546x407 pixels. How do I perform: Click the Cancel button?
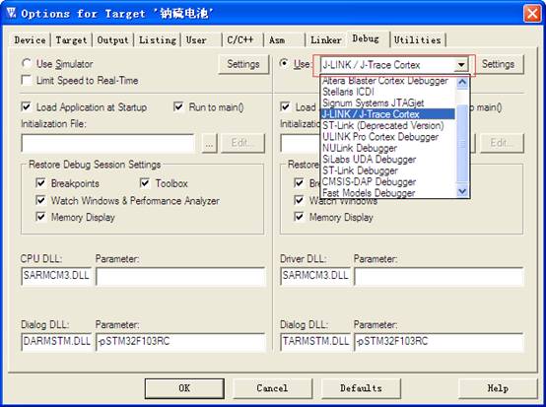click(x=272, y=388)
